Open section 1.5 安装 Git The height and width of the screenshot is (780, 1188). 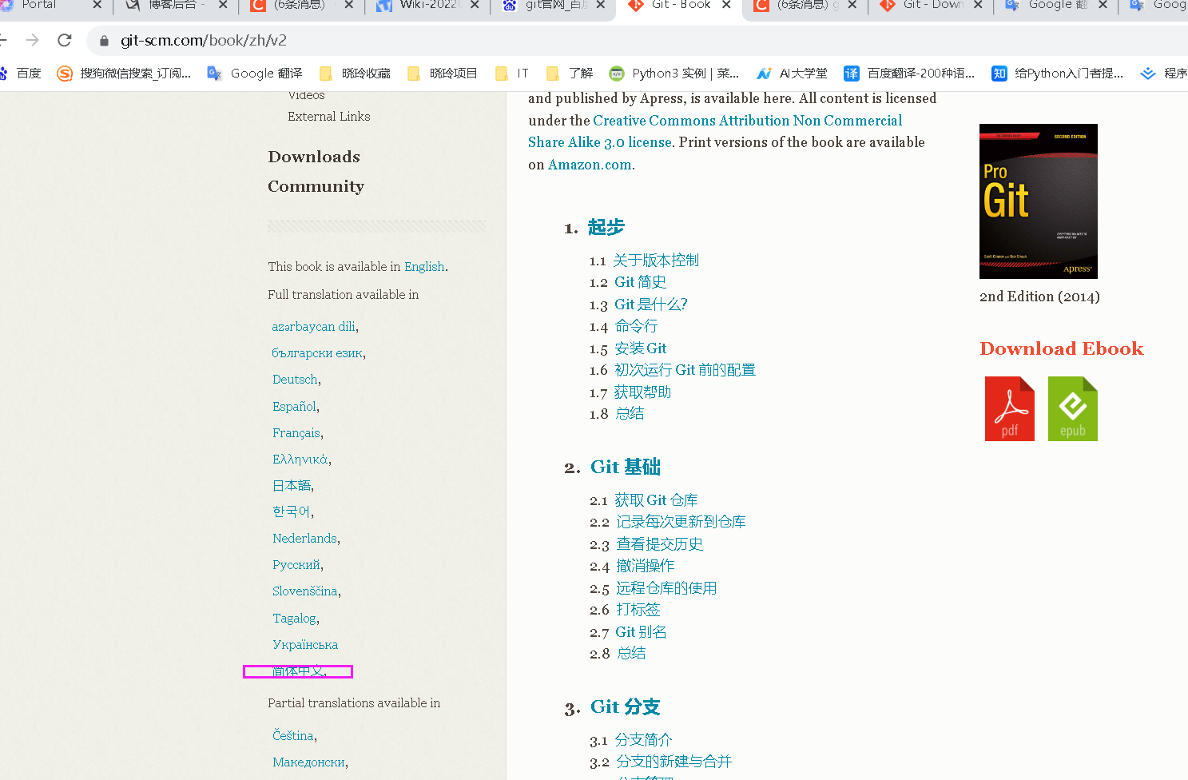click(640, 348)
